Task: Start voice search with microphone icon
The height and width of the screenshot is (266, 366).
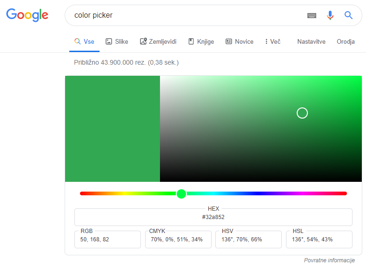Action: (330, 15)
